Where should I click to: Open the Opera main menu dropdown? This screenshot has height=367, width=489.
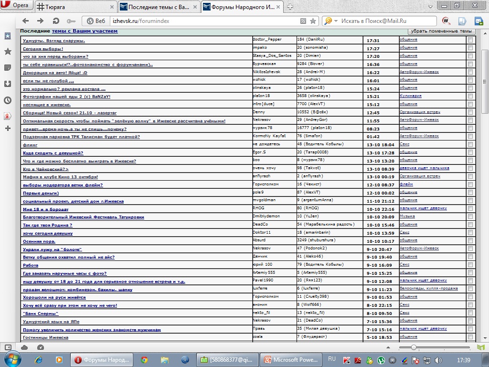coord(16,6)
